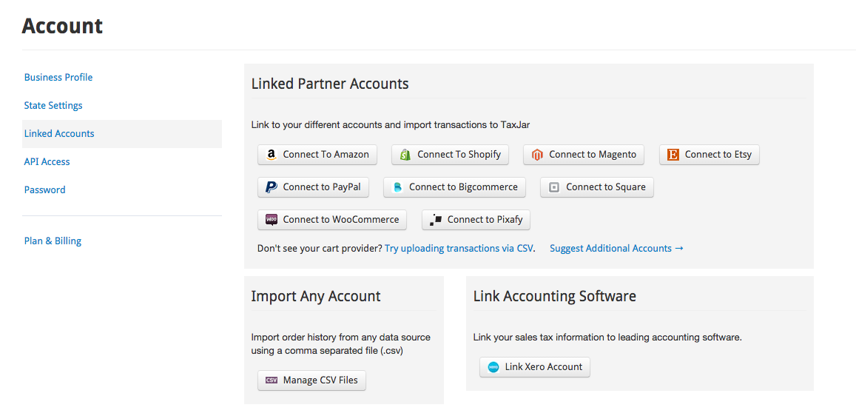
Task: Click the Connect to Magento label
Action: click(x=593, y=155)
